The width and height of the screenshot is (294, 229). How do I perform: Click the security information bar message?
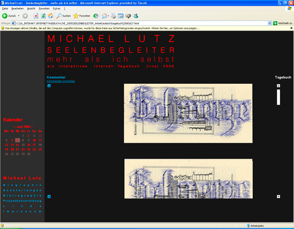pyautogui.click(x=102, y=28)
